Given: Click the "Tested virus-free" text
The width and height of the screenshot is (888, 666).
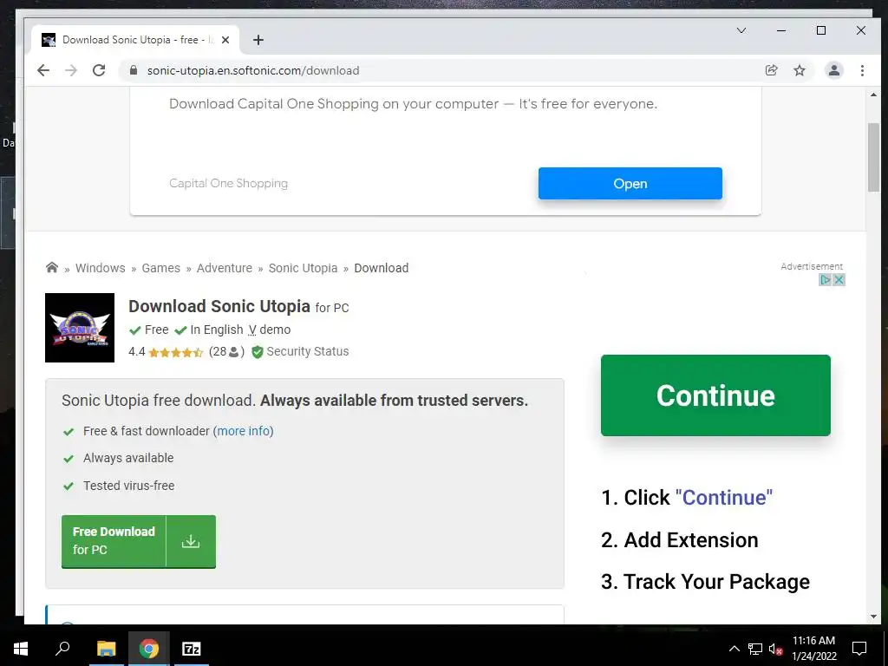Looking at the screenshot, I should tap(129, 486).
